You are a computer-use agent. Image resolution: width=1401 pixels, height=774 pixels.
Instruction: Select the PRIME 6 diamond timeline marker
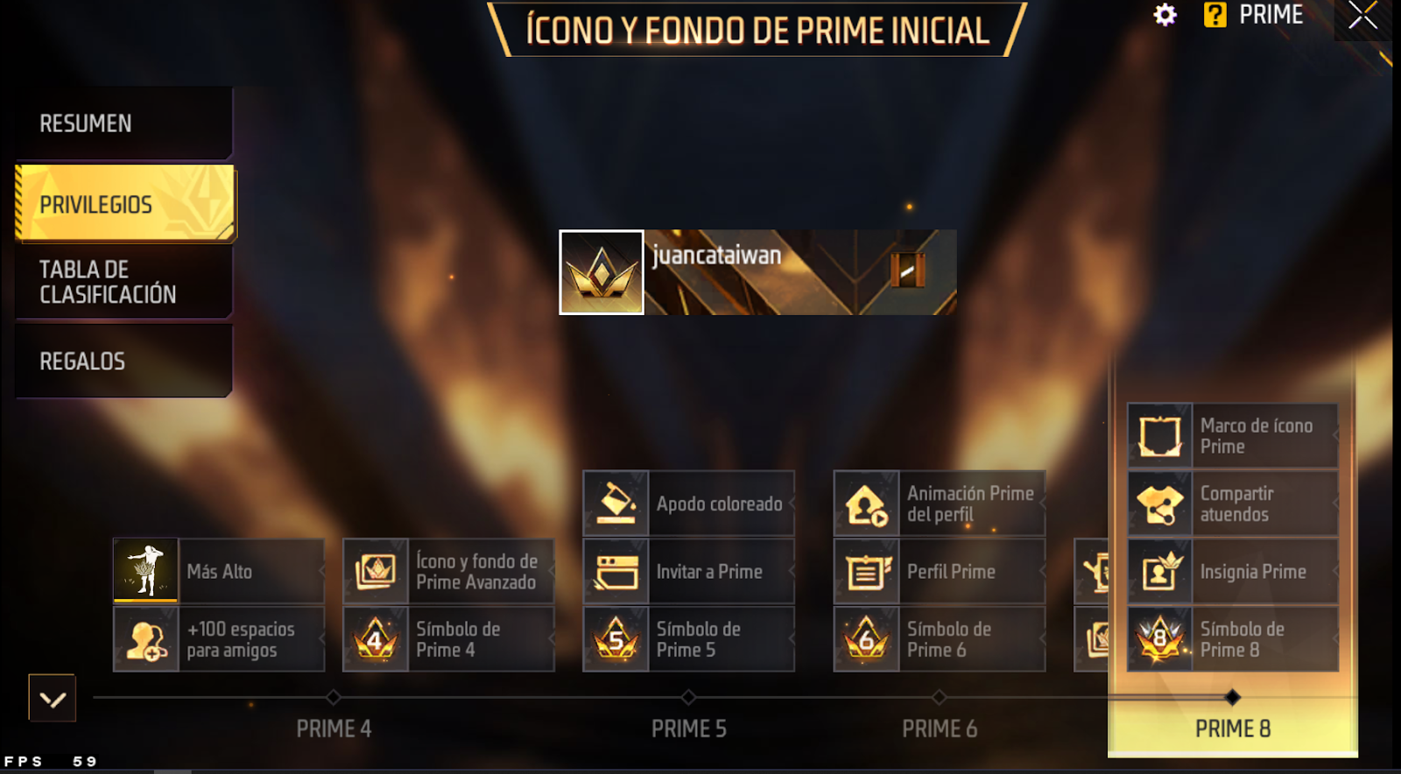click(x=939, y=697)
